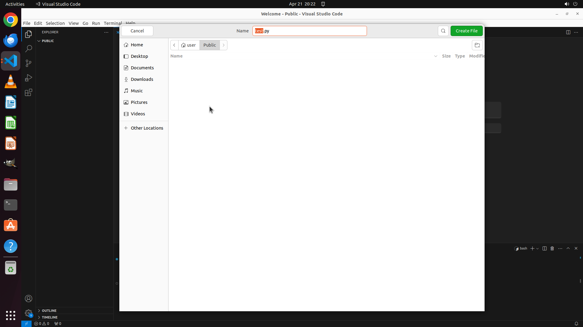Open the Explorer view in activity bar

point(29,34)
